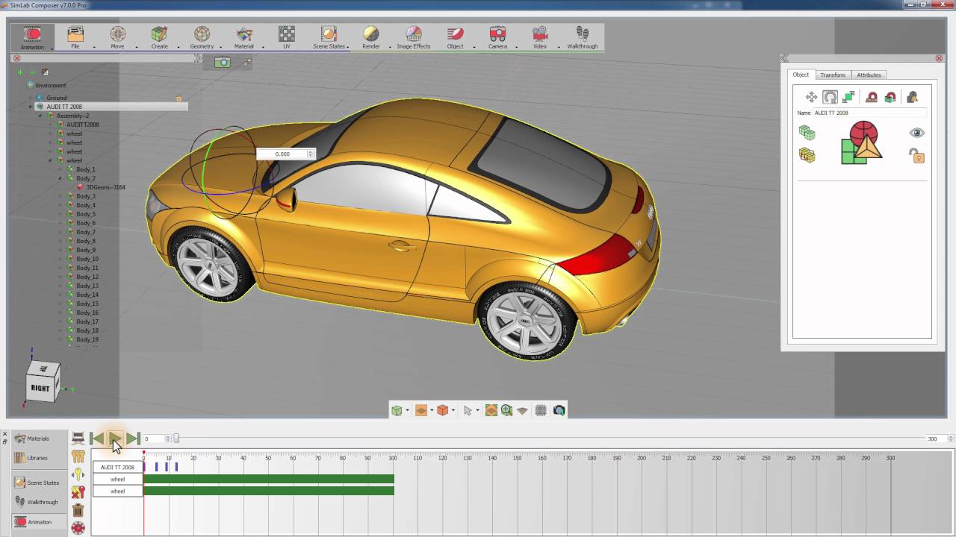The height and width of the screenshot is (537, 956).
Task: Open the Create tools
Action: tap(159, 37)
